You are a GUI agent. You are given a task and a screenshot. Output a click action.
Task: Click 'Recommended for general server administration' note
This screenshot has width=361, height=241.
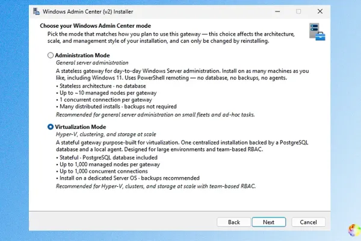tap(155, 114)
